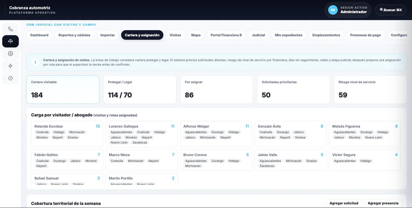
Task: Click the count 13 beside Rolando Escobar
Action: click(x=98, y=126)
